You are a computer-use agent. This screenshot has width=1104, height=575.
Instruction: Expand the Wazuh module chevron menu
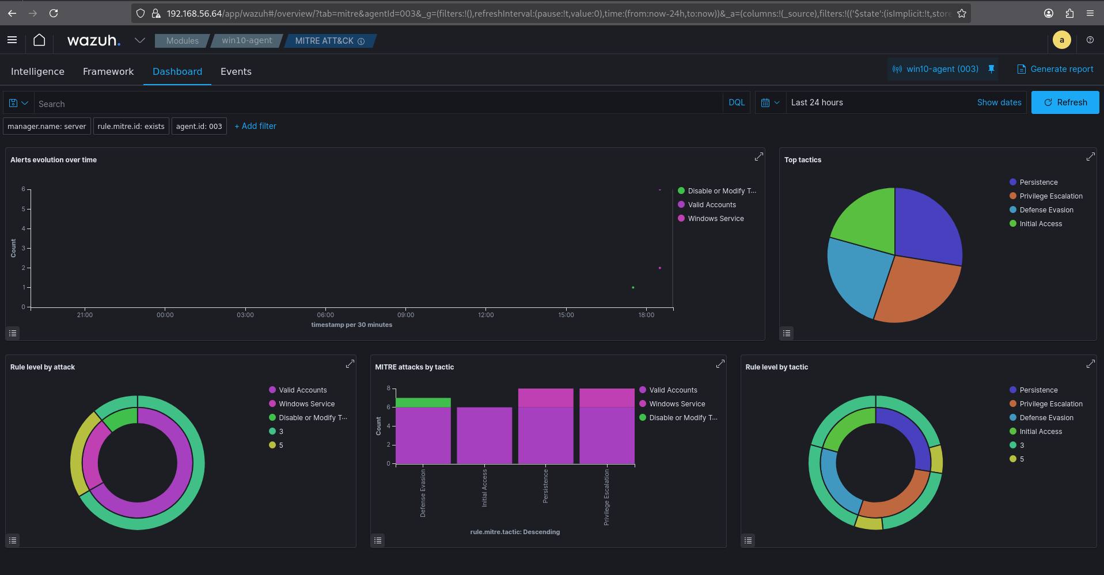(139, 40)
